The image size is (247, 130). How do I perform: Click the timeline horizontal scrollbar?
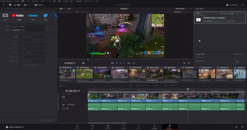[x=107, y=123]
